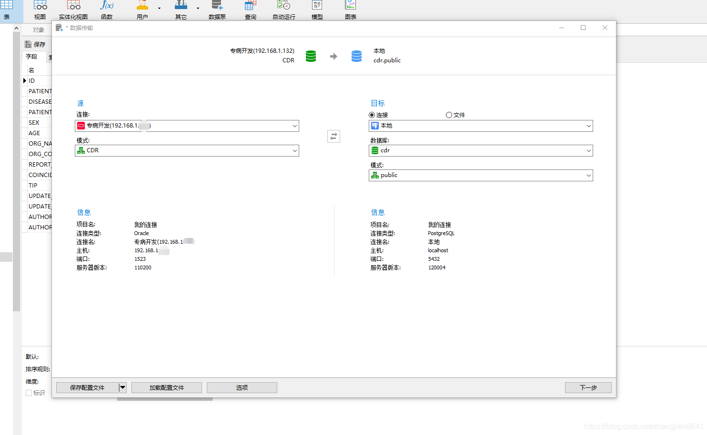Viewport: 707px width, 435px height.
Task: Click the green source database icon
Action: pyautogui.click(x=311, y=56)
